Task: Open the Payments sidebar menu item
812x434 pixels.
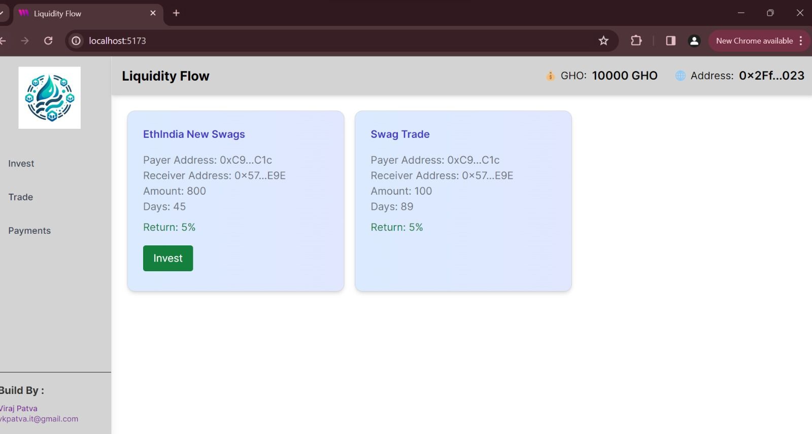Action: pyautogui.click(x=29, y=231)
